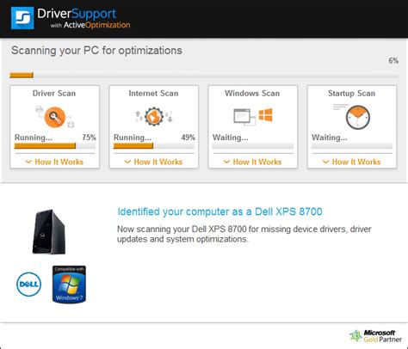Expand How It Works under Internet Scan
This screenshot has width=408, height=349.
(153, 162)
